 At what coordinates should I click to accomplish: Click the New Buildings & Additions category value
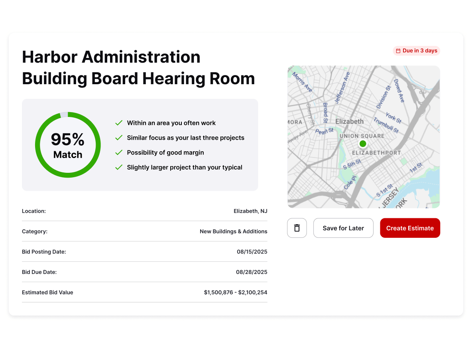coord(233,231)
